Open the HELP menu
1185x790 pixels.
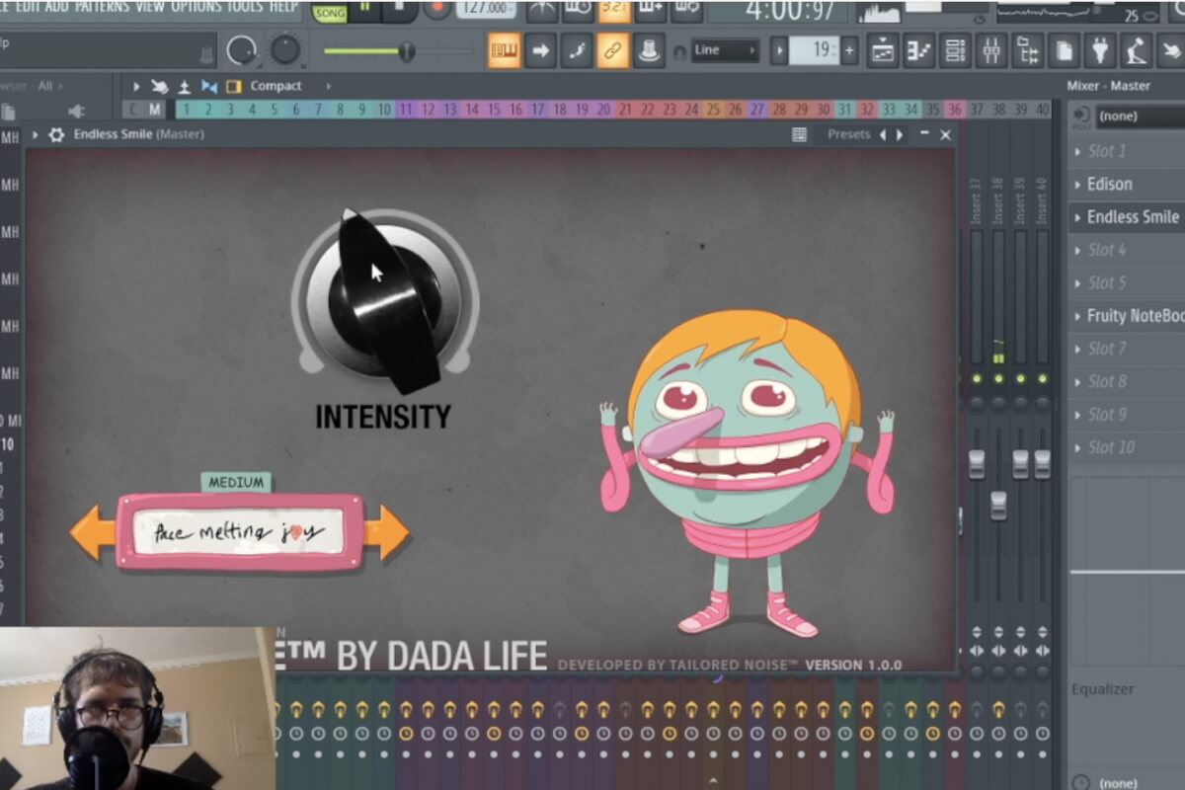tap(283, 7)
